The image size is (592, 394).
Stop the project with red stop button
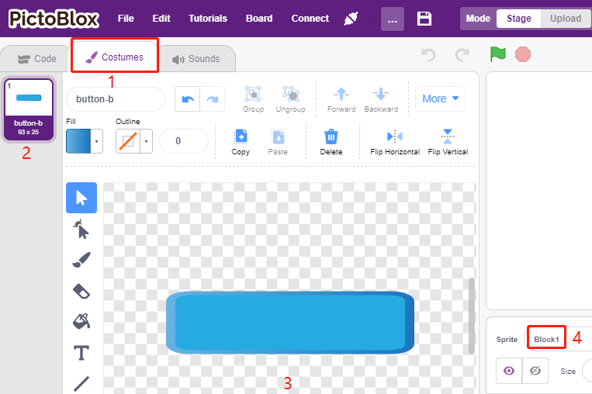click(523, 54)
